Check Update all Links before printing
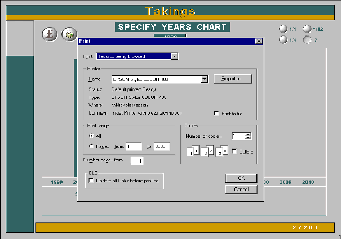341x239 pixels. [x=91, y=181]
